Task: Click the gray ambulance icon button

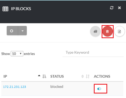Action: point(95,31)
